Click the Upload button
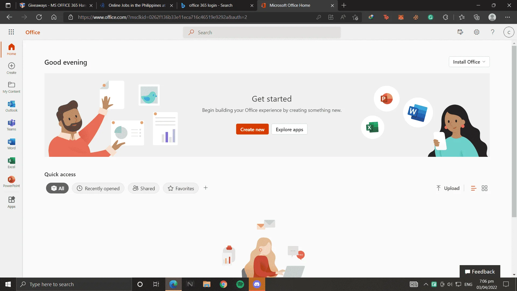Viewport: 517px width, 291px height. click(448, 188)
